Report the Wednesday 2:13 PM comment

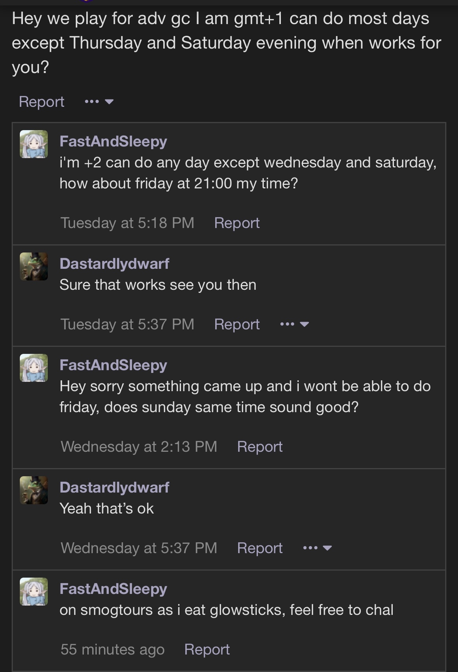click(259, 447)
